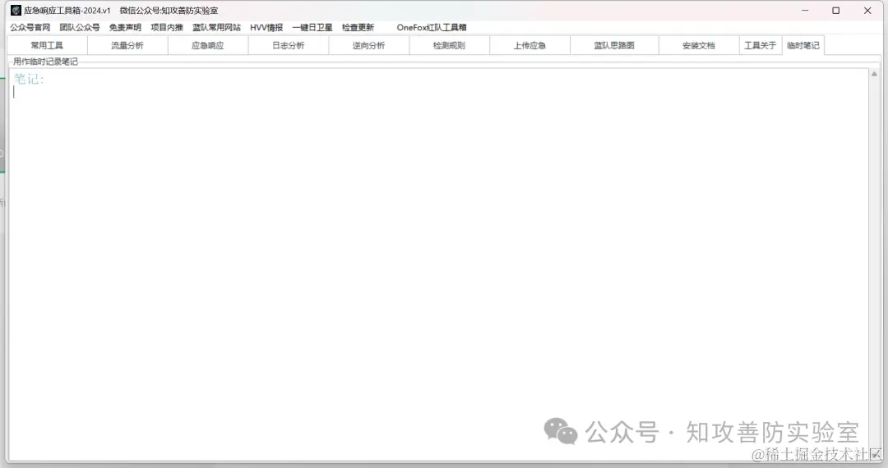Switch to the 安装文档 tab

pos(699,45)
